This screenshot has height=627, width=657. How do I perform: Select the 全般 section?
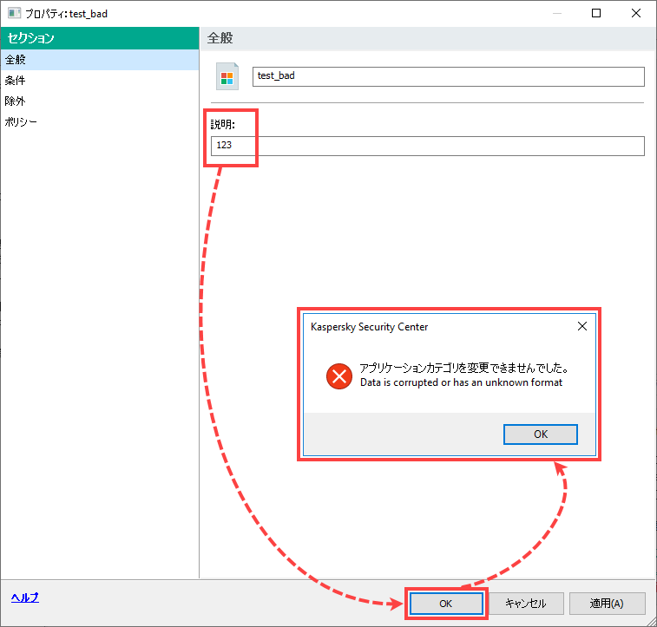[x=99, y=60]
